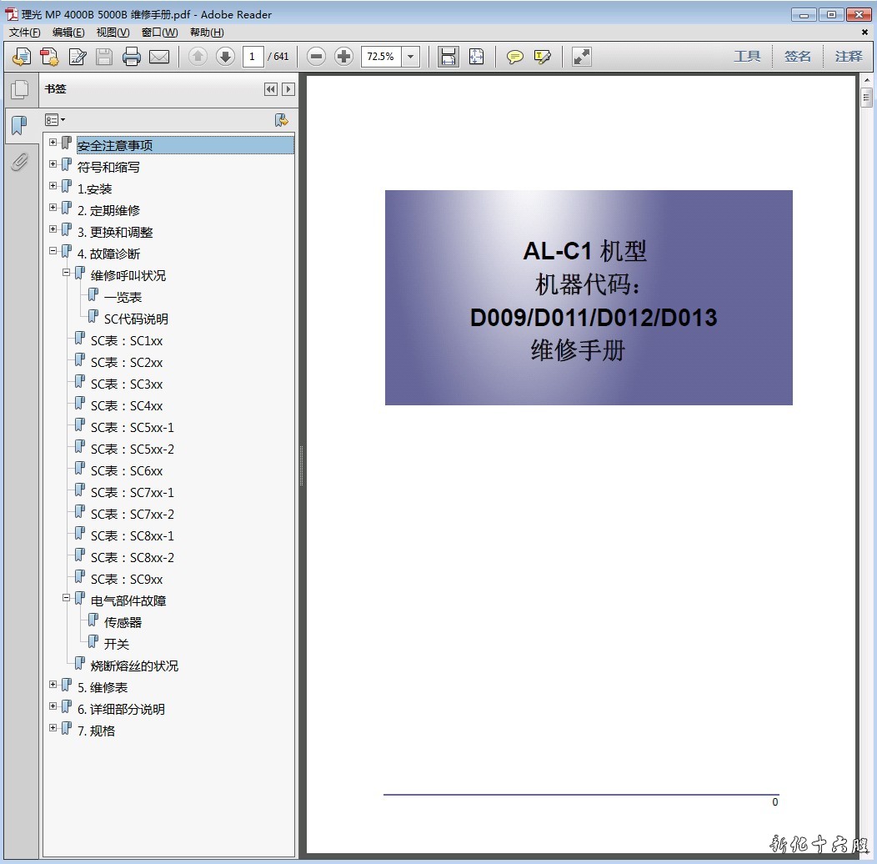Zoom in with the plus button

point(343,57)
